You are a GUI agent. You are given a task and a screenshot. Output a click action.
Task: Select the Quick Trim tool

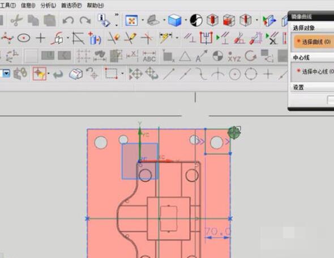[114, 38]
